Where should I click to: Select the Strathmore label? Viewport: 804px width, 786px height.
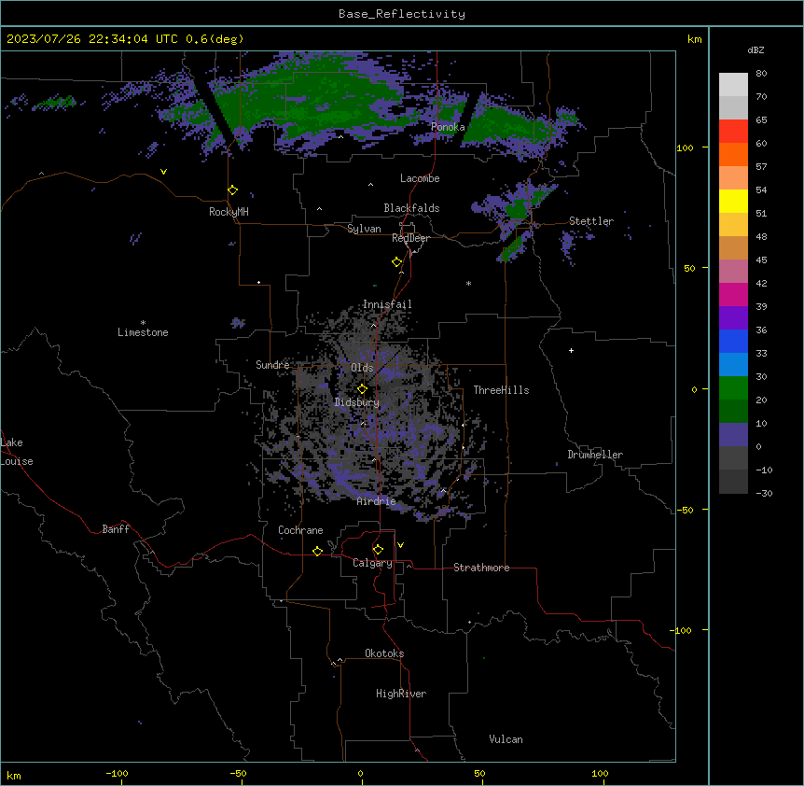tap(481, 568)
